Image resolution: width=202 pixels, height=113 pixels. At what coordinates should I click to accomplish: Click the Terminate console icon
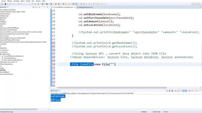click(x=167, y=91)
